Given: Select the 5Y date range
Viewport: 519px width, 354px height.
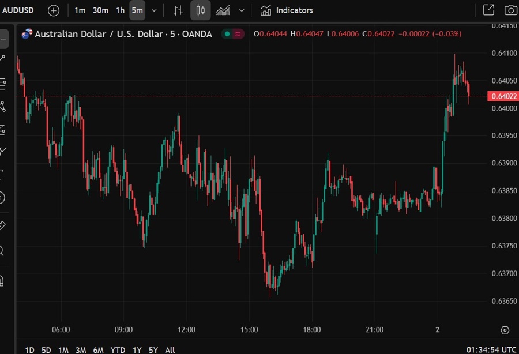Looking at the screenshot, I should (153, 350).
